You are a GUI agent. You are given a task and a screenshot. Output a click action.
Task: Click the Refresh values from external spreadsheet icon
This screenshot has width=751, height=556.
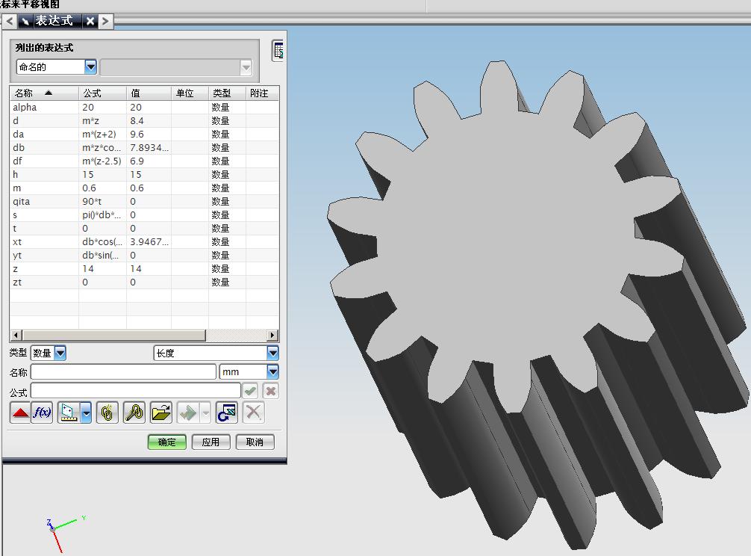click(226, 413)
